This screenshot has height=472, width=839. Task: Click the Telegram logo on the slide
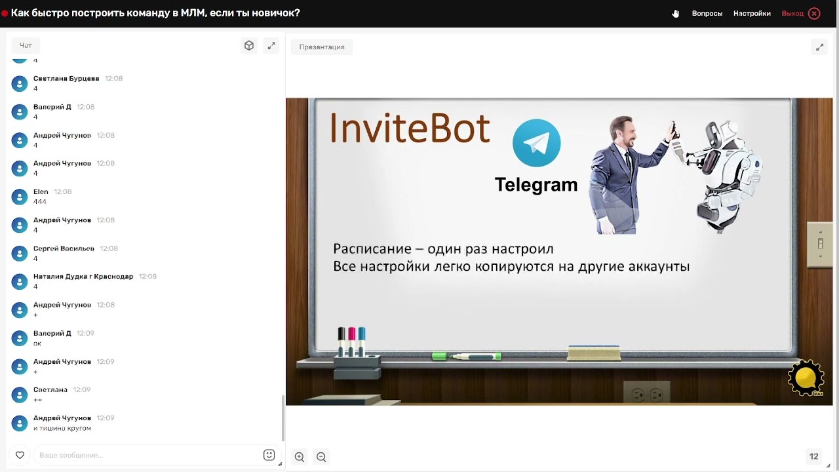click(x=536, y=143)
